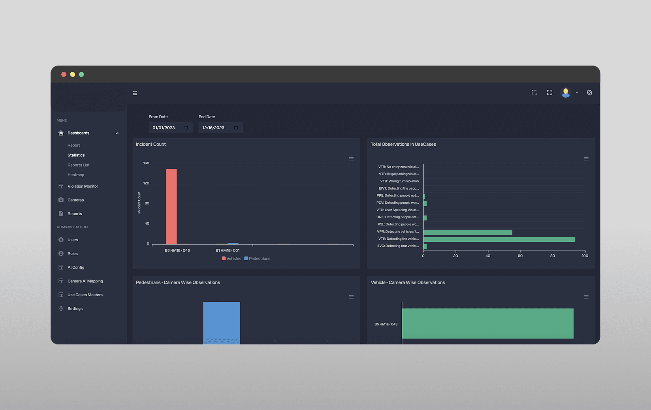This screenshot has width=651, height=410.
Task: Click the fullscreen icon in header
Action: (549, 92)
